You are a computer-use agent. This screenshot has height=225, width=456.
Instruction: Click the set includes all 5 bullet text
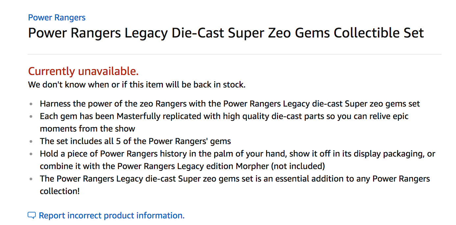pyautogui.click(x=135, y=141)
